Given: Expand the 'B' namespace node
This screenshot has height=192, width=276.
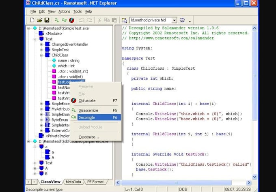Looking at the screenshot, I should 35,174.
